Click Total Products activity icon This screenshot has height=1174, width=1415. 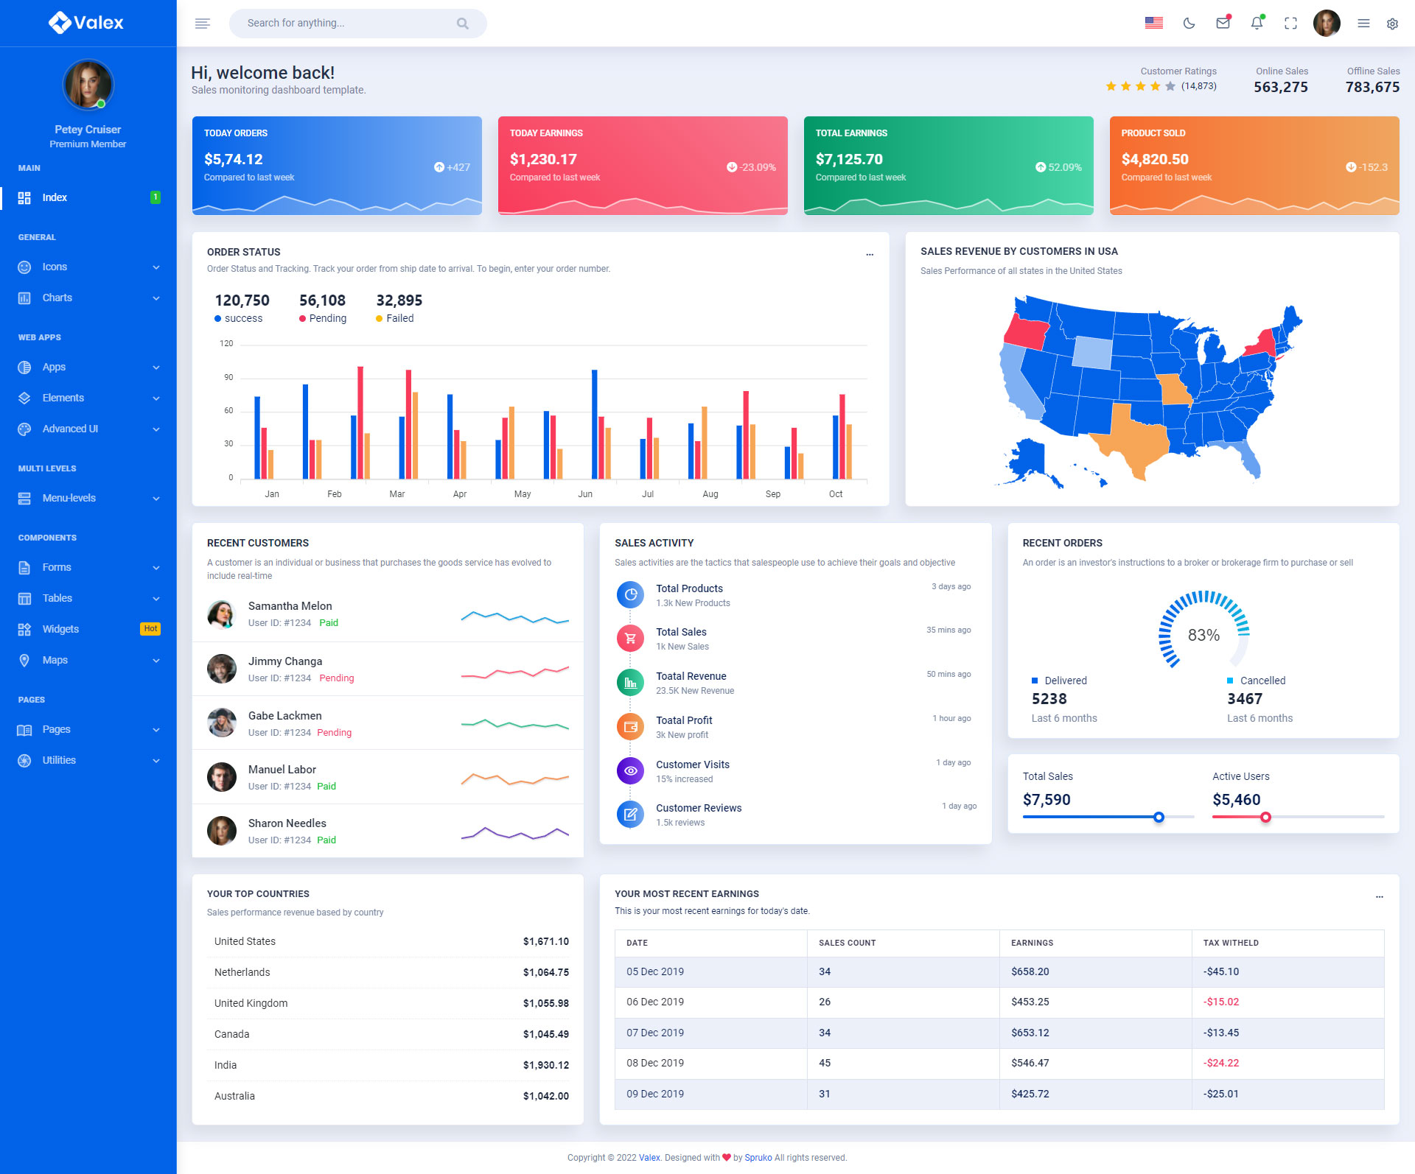coord(630,594)
